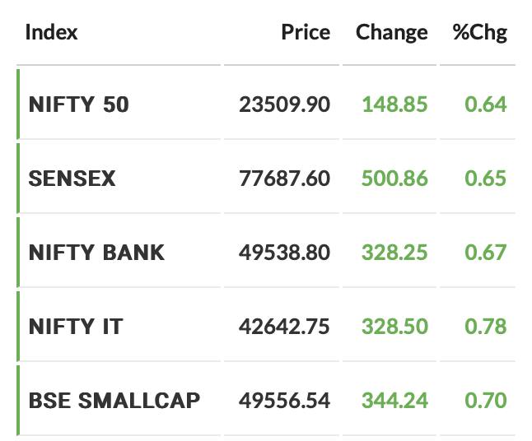Sort table by the Change column header

click(x=391, y=33)
